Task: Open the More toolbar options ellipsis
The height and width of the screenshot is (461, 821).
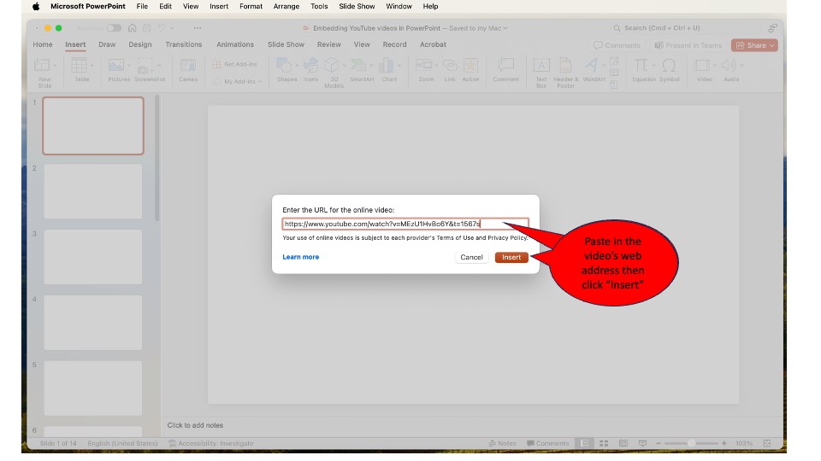Action: point(198,28)
